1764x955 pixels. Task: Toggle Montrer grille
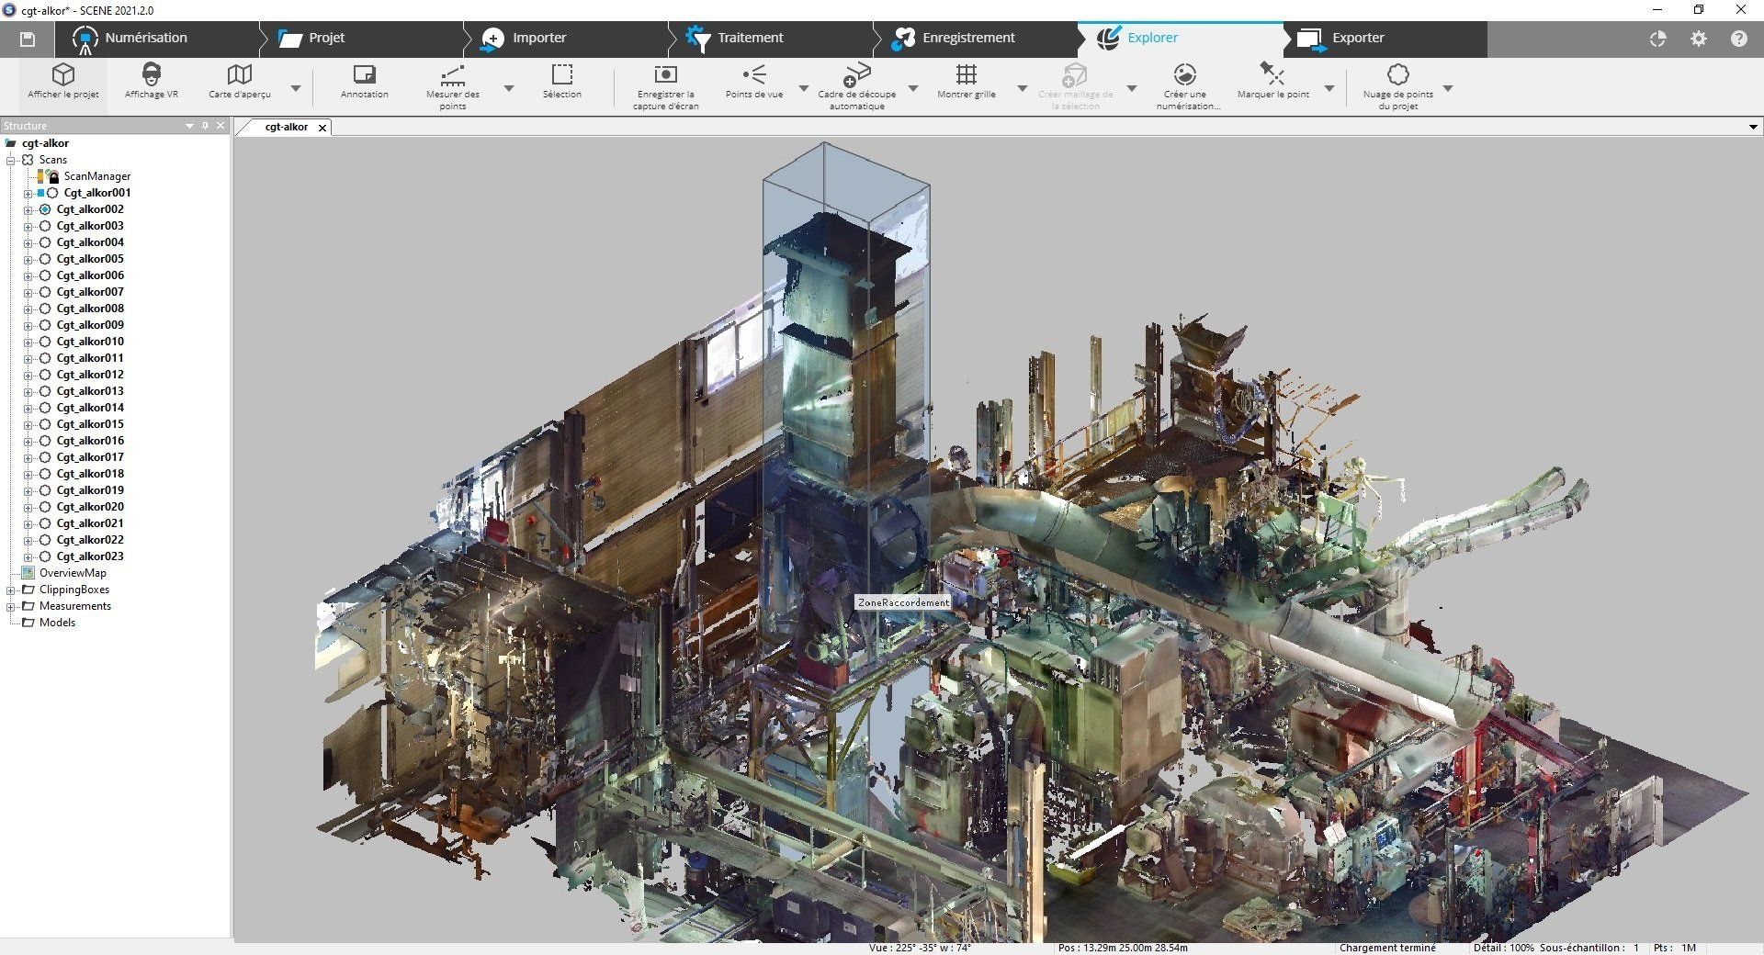pos(966,82)
